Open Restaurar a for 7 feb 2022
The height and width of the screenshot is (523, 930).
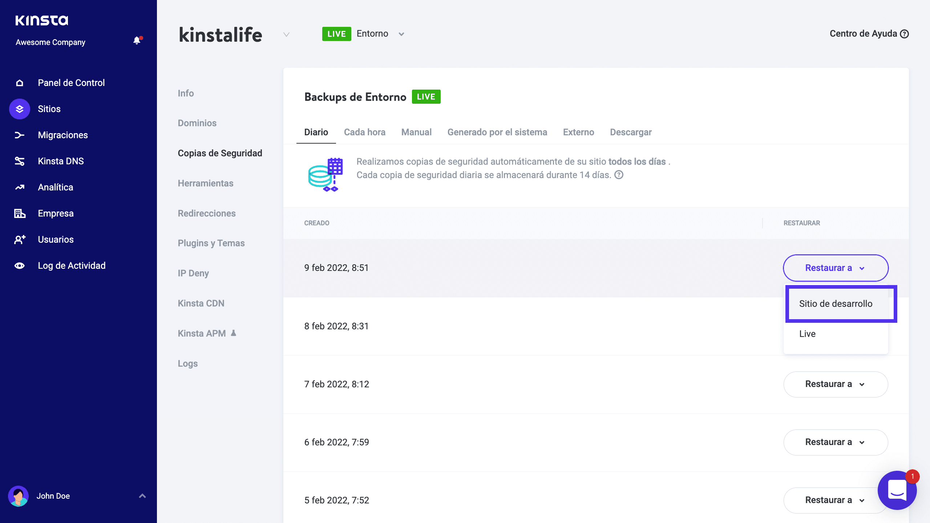836,384
